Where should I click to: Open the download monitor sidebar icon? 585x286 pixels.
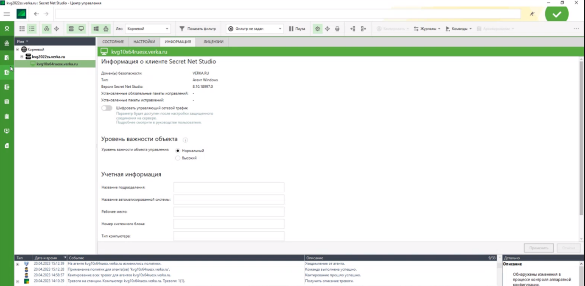tap(7, 131)
